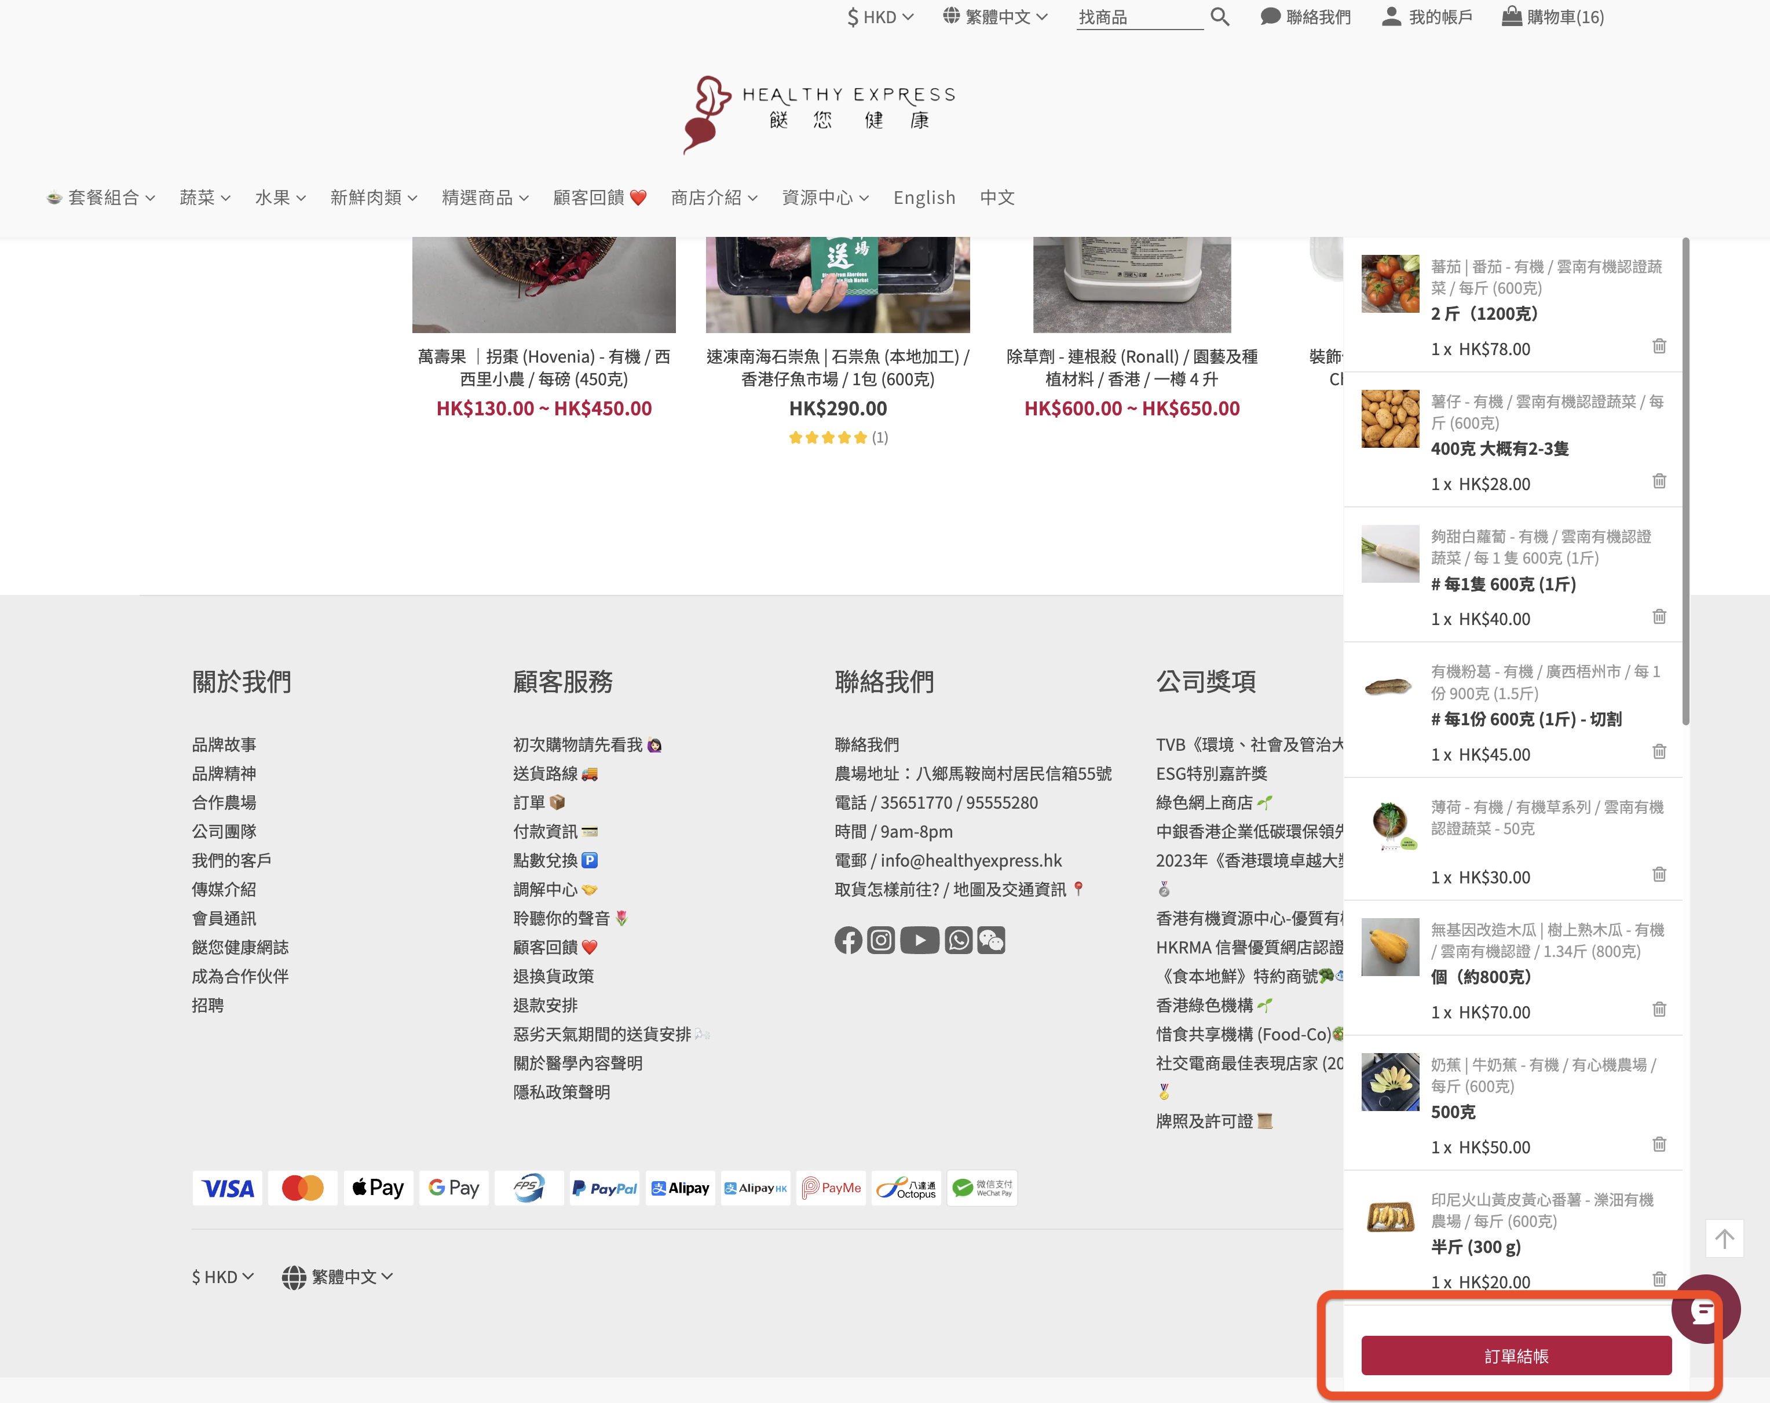Delete the tomato item from cart
Image resolution: width=1770 pixels, height=1403 pixels.
coord(1659,346)
